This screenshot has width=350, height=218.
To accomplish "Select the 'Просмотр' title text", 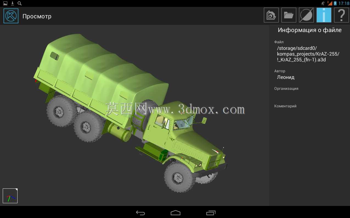I will [37, 16].
